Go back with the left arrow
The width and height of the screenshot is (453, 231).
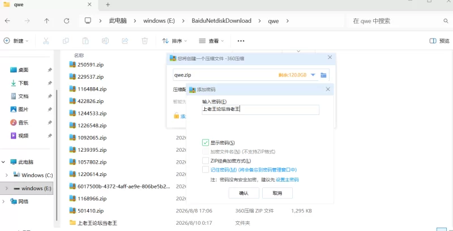pos(7,21)
